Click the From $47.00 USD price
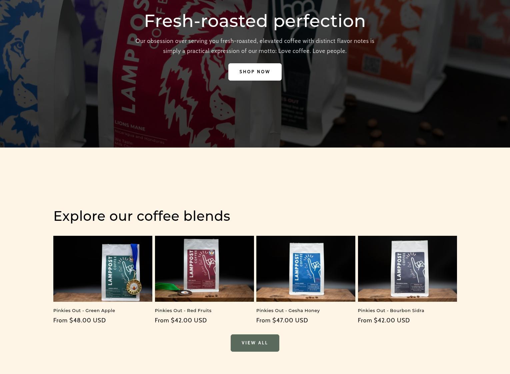Image resolution: width=510 pixels, height=374 pixels. (282, 320)
